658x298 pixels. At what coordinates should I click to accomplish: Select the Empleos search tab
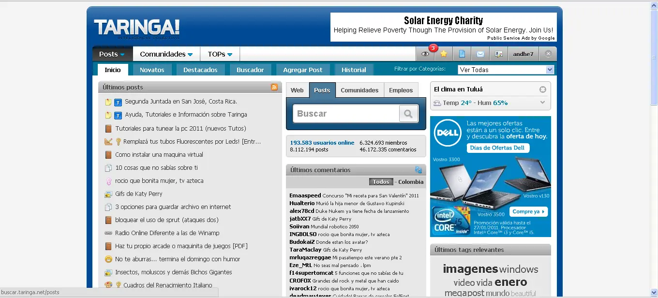401,90
